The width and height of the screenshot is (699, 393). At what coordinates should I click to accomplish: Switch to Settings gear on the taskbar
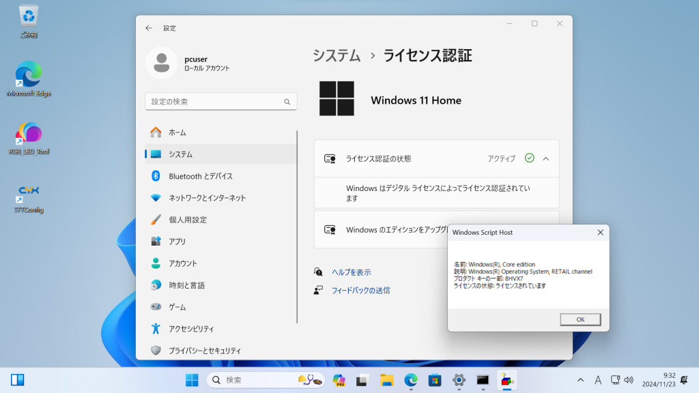tap(459, 380)
